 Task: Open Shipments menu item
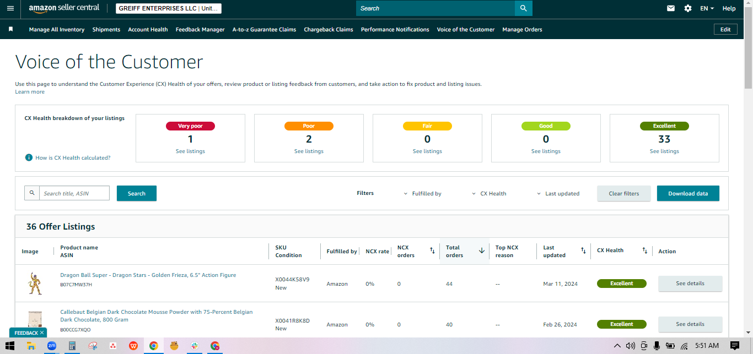106,29
